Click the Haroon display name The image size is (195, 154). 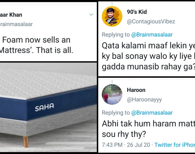[136, 90]
